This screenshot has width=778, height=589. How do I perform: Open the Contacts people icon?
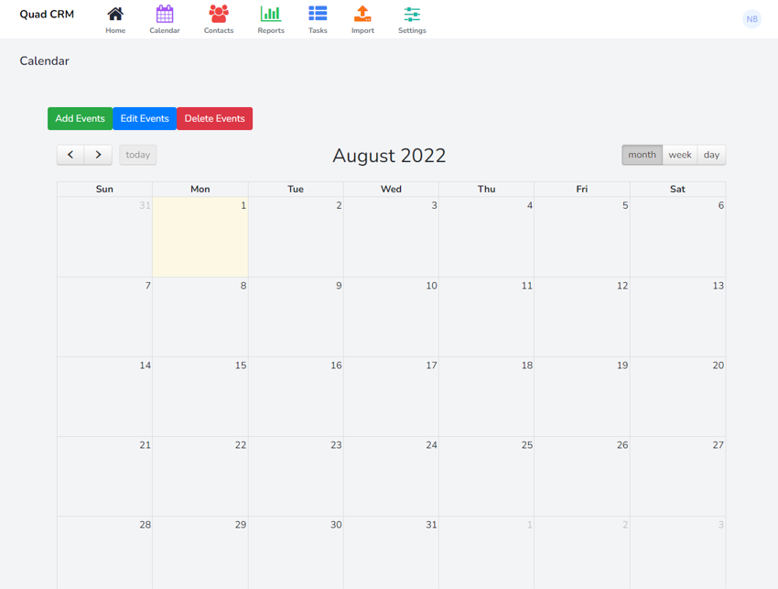pos(219,14)
